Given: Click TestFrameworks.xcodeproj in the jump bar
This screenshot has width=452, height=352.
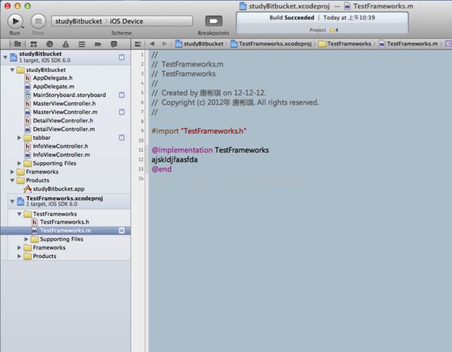Looking at the screenshot, I should coord(271,44).
